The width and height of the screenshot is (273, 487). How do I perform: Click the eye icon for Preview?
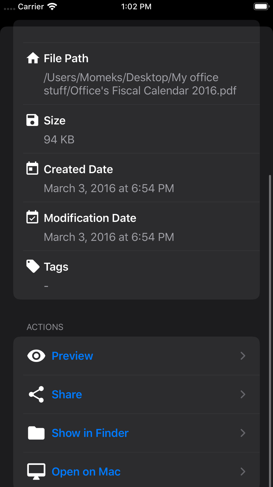coord(36,356)
